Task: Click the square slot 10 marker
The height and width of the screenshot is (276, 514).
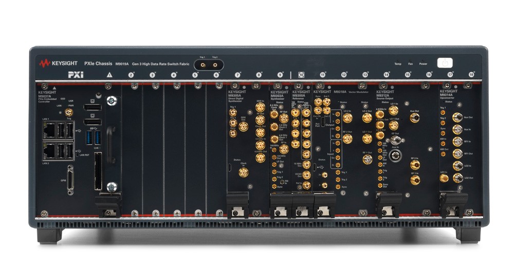Action: (301, 75)
